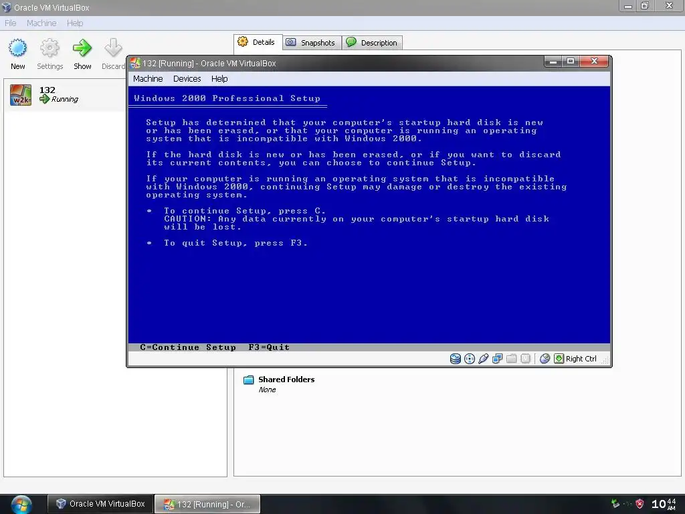Viewport: 685px width, 514px height.
Task: Click the VM window title bar icon
Action: click(x=135, y=64)
